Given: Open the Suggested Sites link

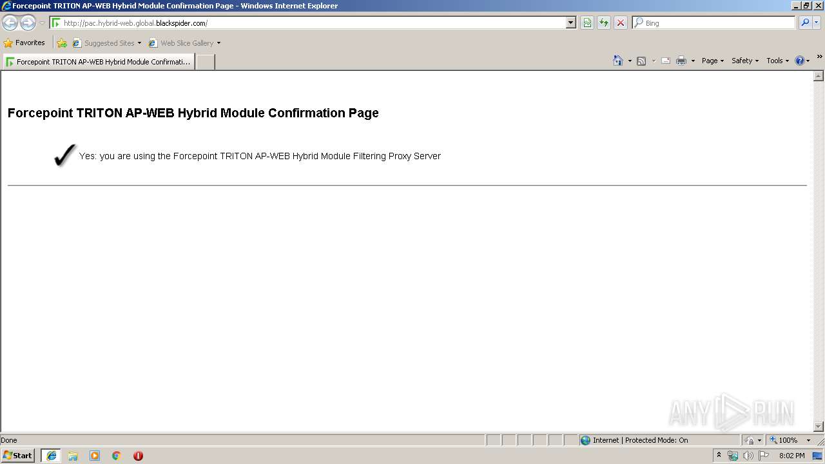Looking at the screenshot, I should click(106, 43).
